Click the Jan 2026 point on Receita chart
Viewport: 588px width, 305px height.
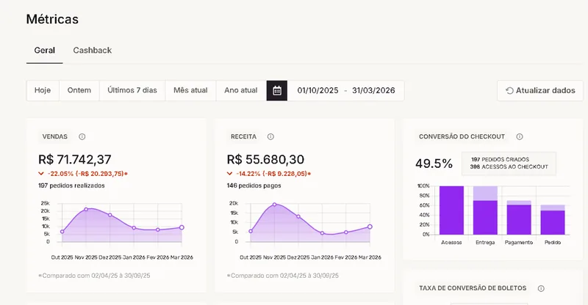(x=322, y=232)
